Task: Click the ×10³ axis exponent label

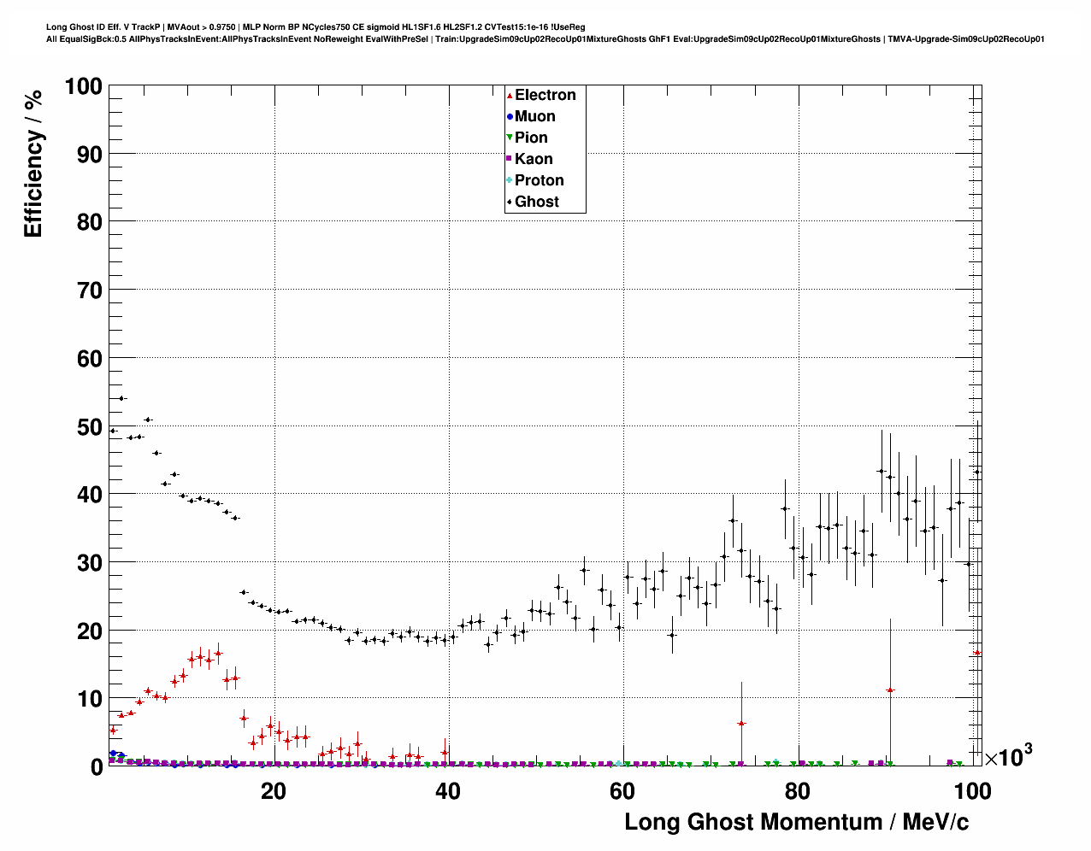Action: pos(1008,756)
